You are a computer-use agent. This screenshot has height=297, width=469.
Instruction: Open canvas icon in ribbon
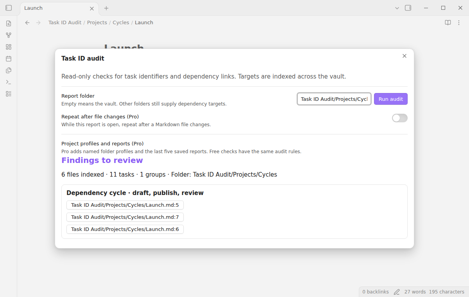[9, 47]
